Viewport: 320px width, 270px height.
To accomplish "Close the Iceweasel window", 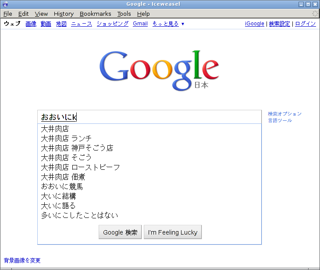I will (x=315, y=4).
